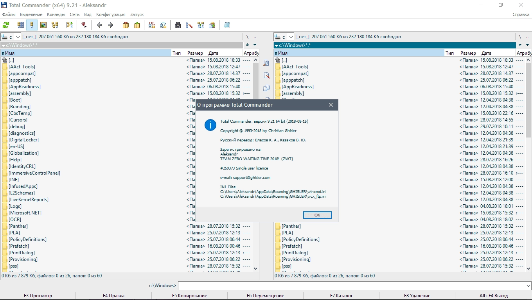Click the F3 Просмотр button

(x=38, y=296)
